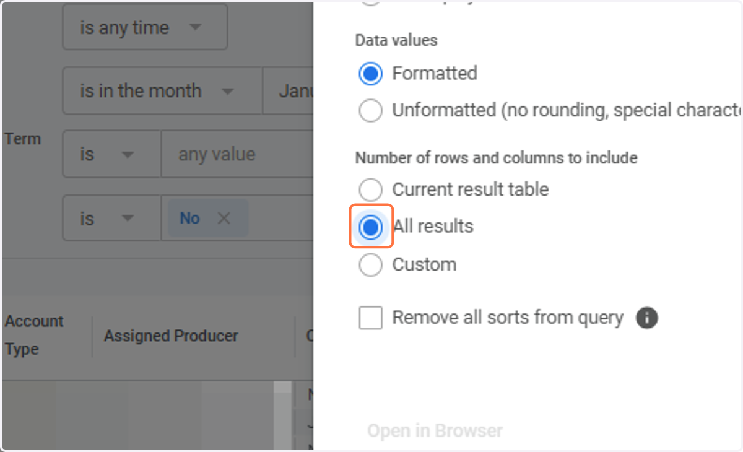Enable Remove all sorts from query
This screenshot has width=743, height=452.
[x=370, y=318]
